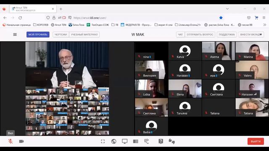Select ОТПРАВИТЬ ВОПРОС
The image size is (269, 151).
[x=200, y=34]
